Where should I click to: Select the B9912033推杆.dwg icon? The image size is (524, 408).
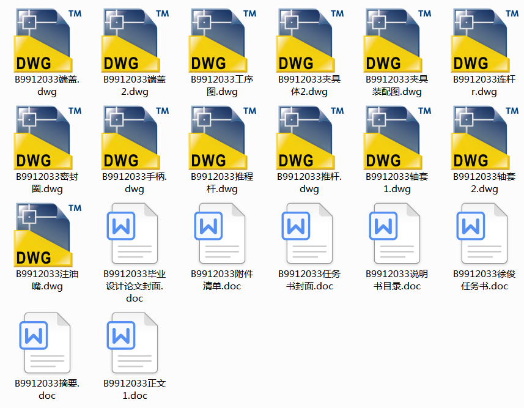(x=309, y=138)
